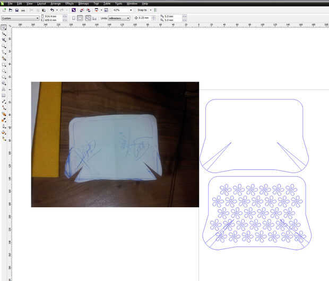Show the Welcome screen from toolbar
The width and height of the screenshot is (329, 281).
(106, 10)
